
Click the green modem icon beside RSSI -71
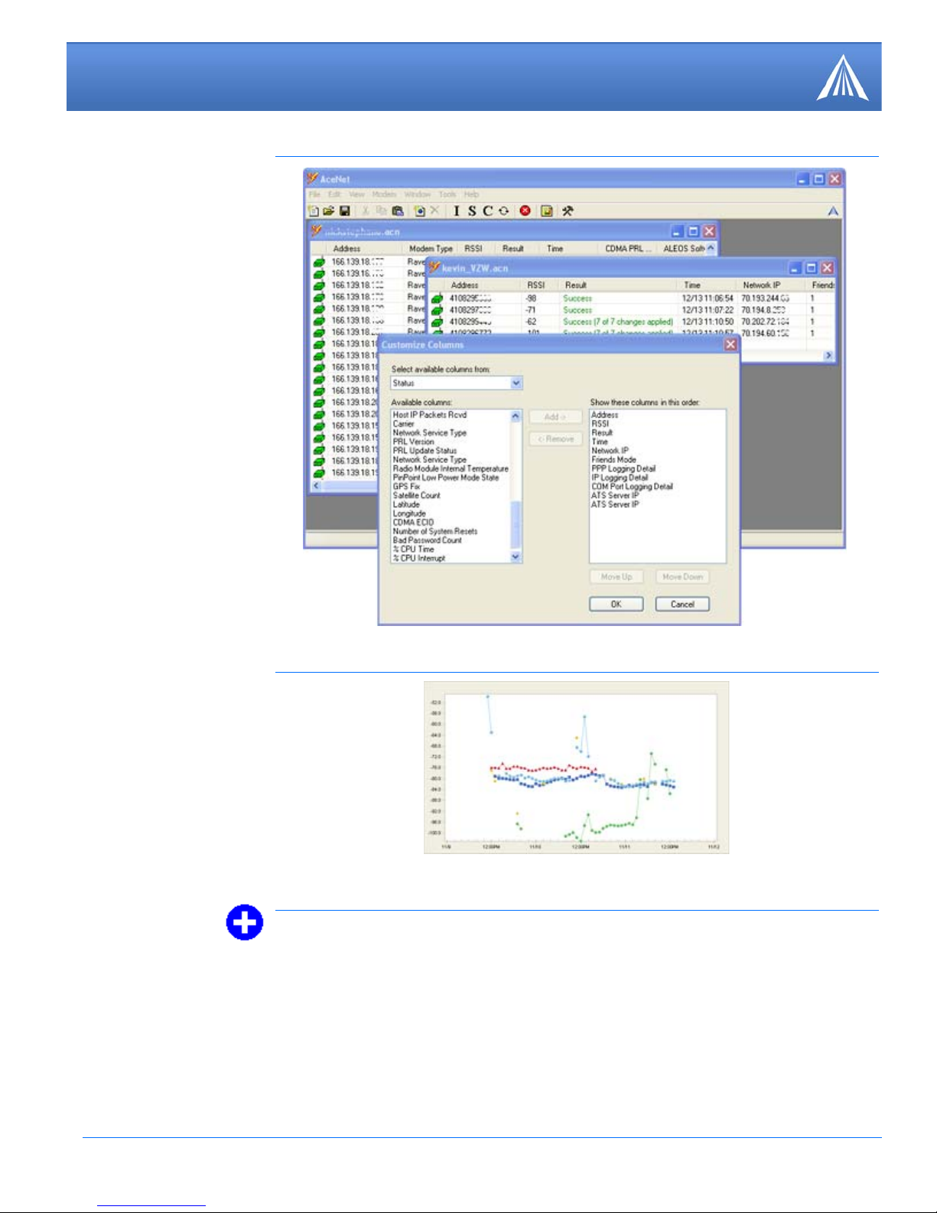point(437,310)
